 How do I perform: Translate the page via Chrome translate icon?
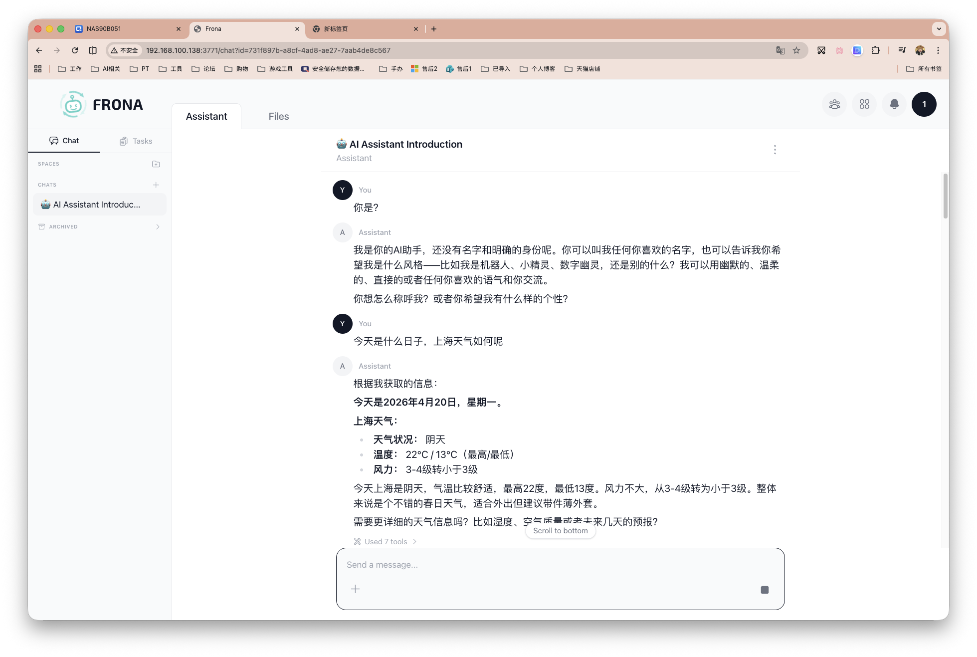point(780,50)
